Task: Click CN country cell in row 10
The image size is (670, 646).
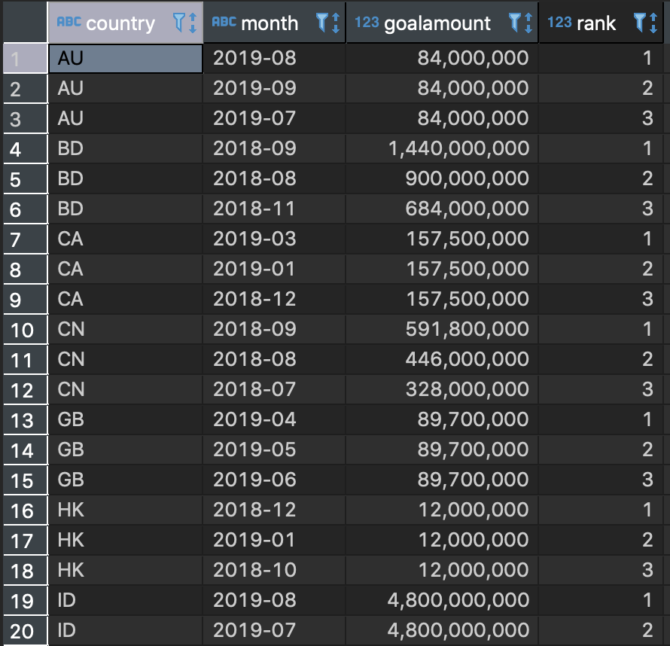Action: [126, 330]
